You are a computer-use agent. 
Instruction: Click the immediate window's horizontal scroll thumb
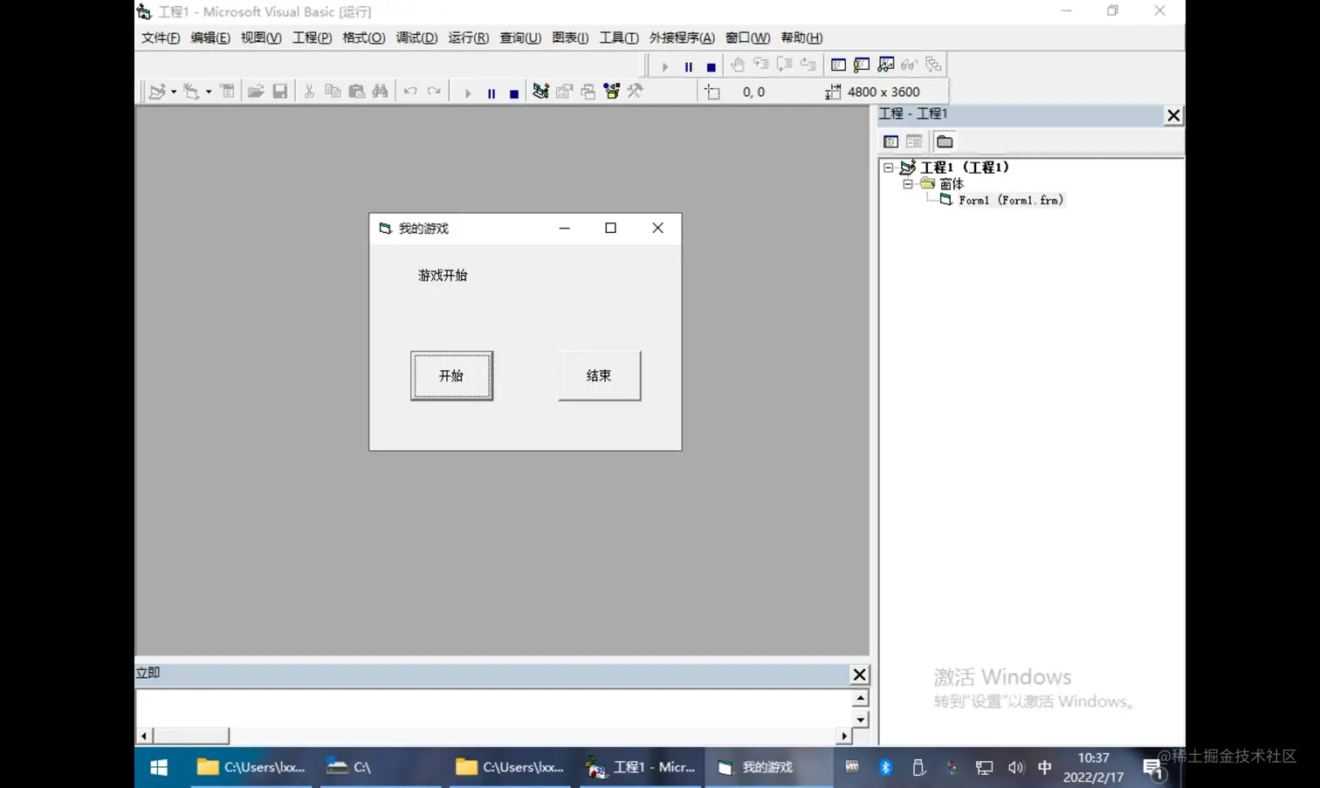tap(191, 737)
